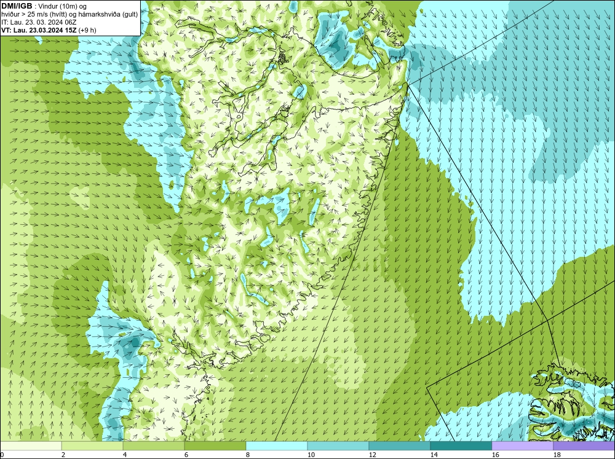Image resolution: width=615 pixels, height=459 pixels.
Task: Click the legend scale label '8'
Action: [248, 455]
